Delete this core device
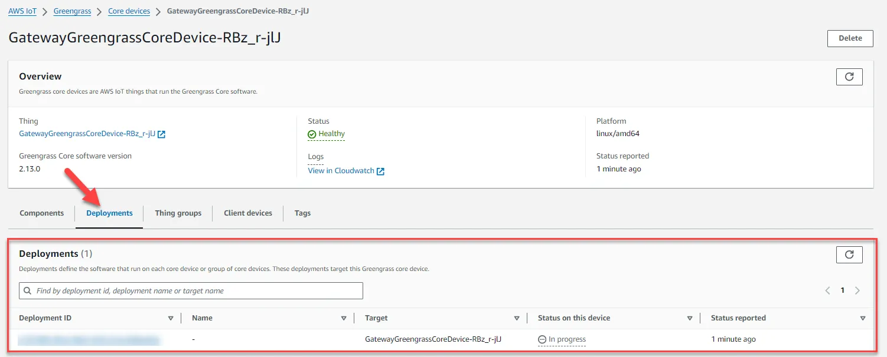 [850, 38]
